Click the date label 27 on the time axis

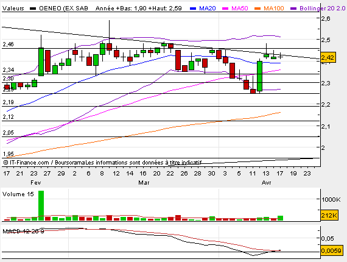click(47, 174)
